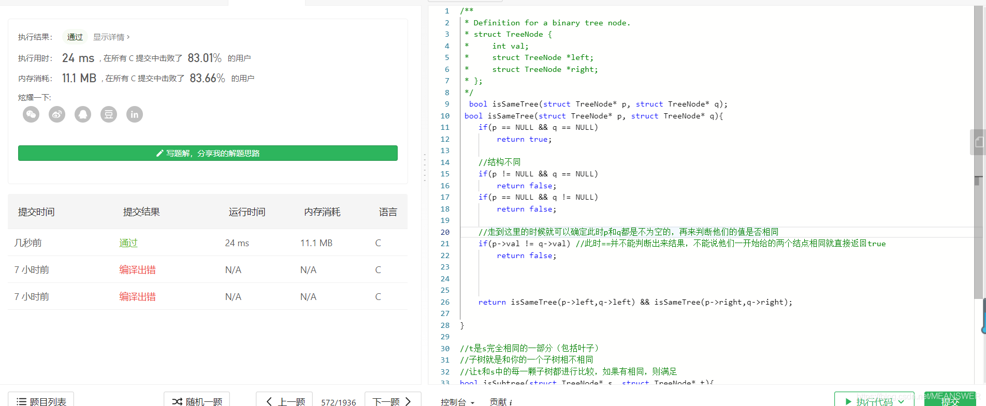This screenshot has width=986, height=406.
Task: Click the 内存消耗 column header
Action: coord(322,212)
